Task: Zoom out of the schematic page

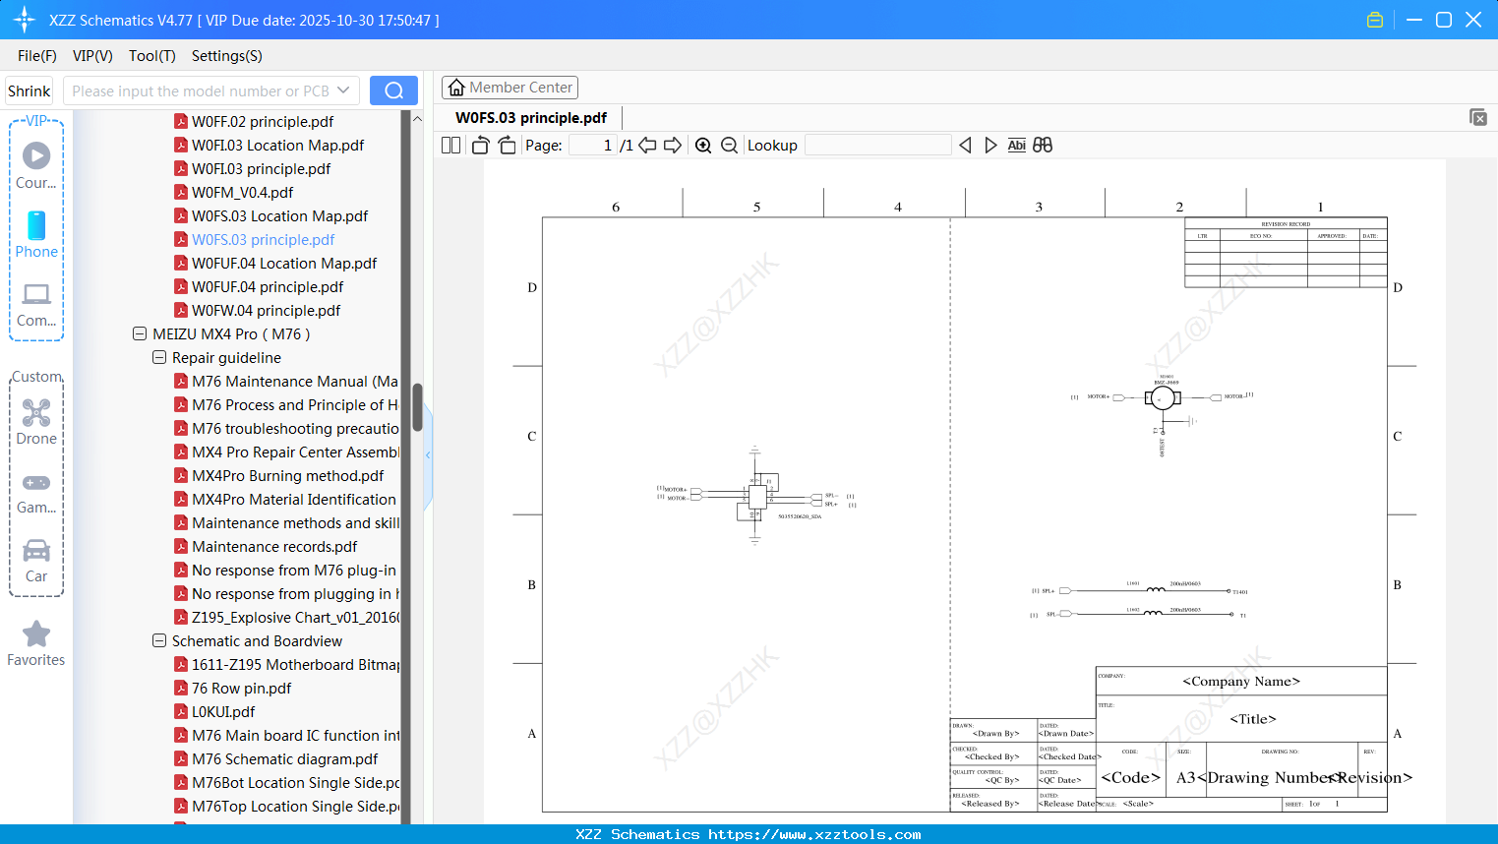Action: coord(729,145)
